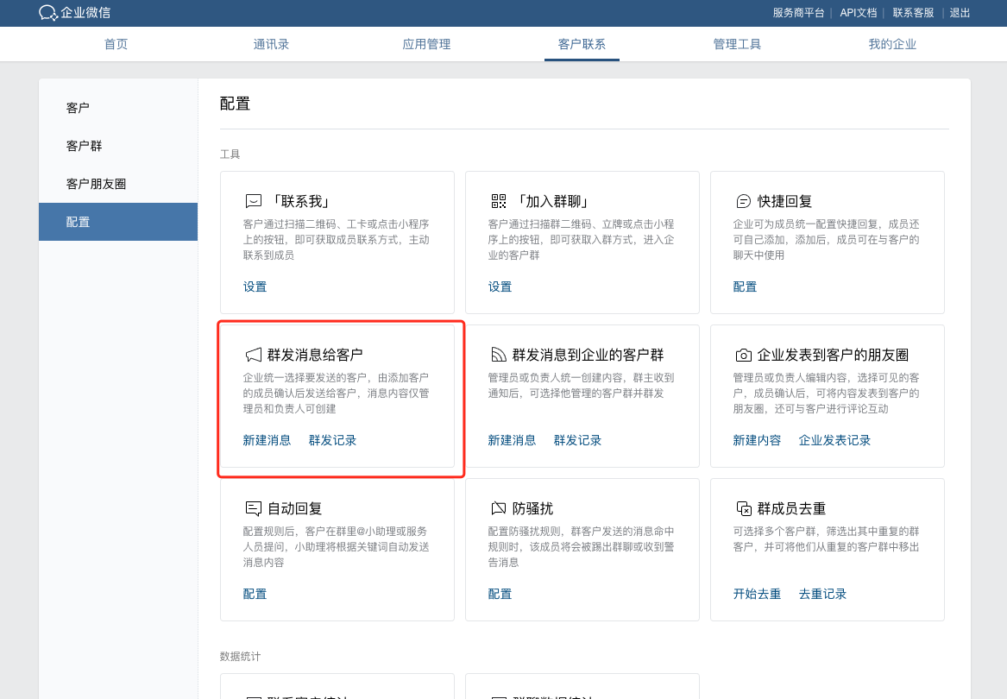Open 群发记录 under 群发消息到企业的客户群

click(578, 440)
